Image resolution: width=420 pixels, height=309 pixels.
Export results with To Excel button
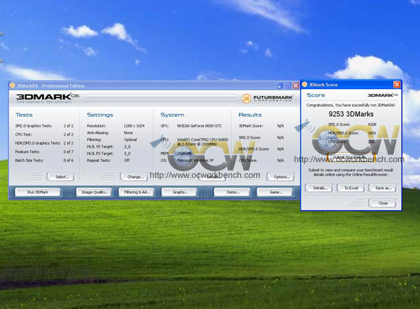coord(351,188)
